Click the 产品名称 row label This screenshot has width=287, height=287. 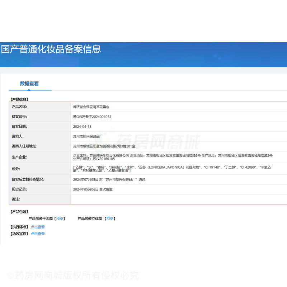[x=19, y=107]
